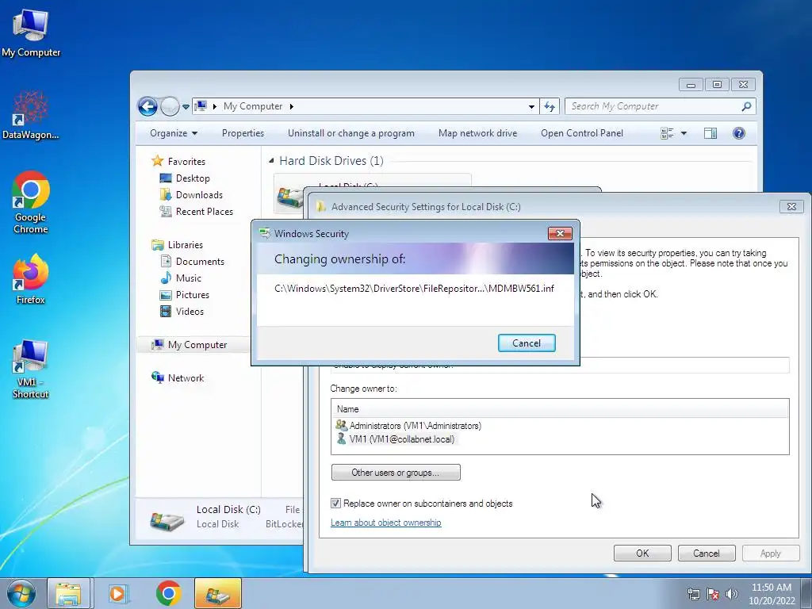Open Windows Explorer from taskbar
The height and width of the screenshot is (609, 812).
69,593
